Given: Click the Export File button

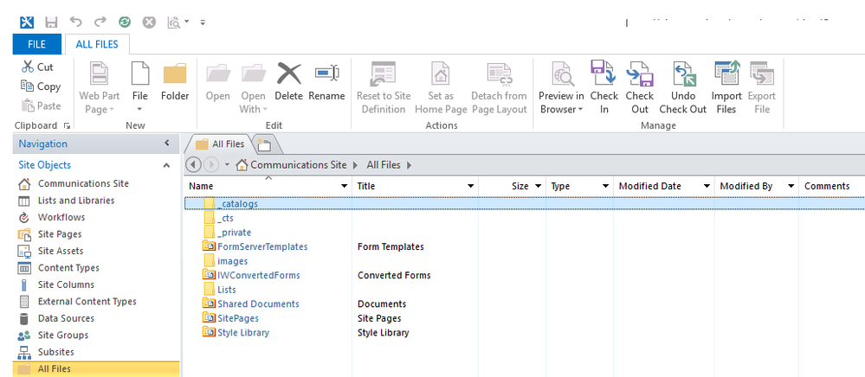Looking at the screenshot, I should click(762, 88).
